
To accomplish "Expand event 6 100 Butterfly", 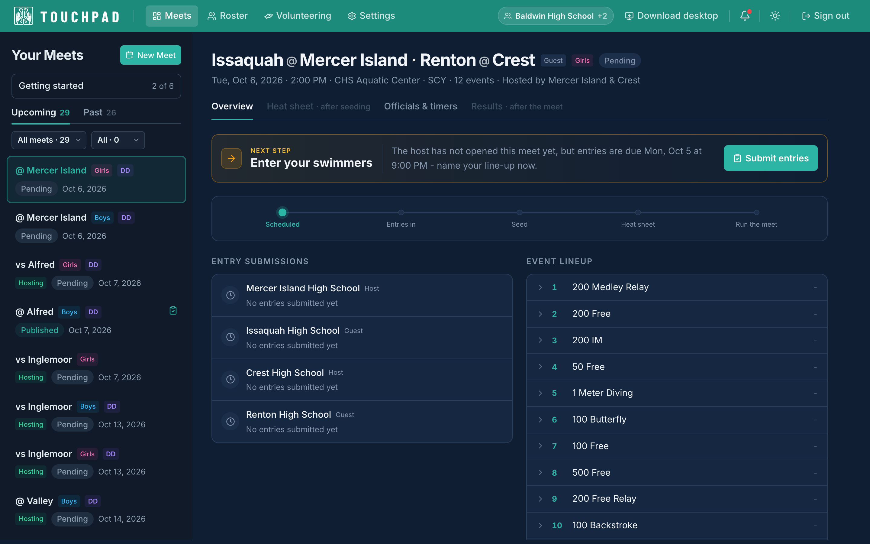I will pos(677,419).
